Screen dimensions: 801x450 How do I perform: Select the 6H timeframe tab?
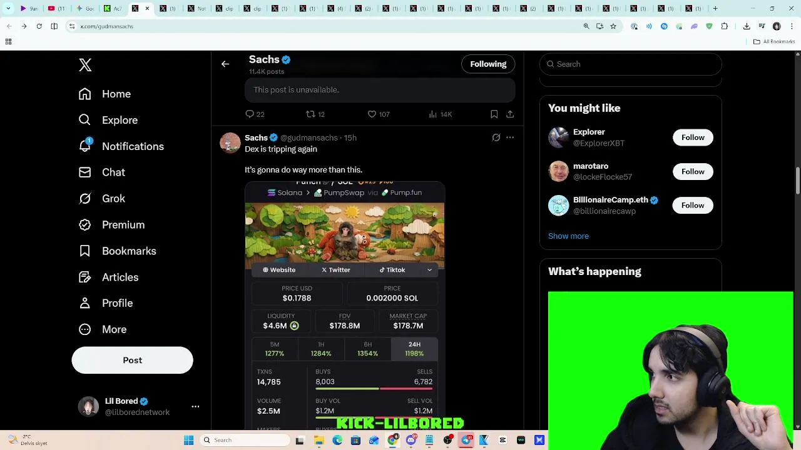coord(368,349)
